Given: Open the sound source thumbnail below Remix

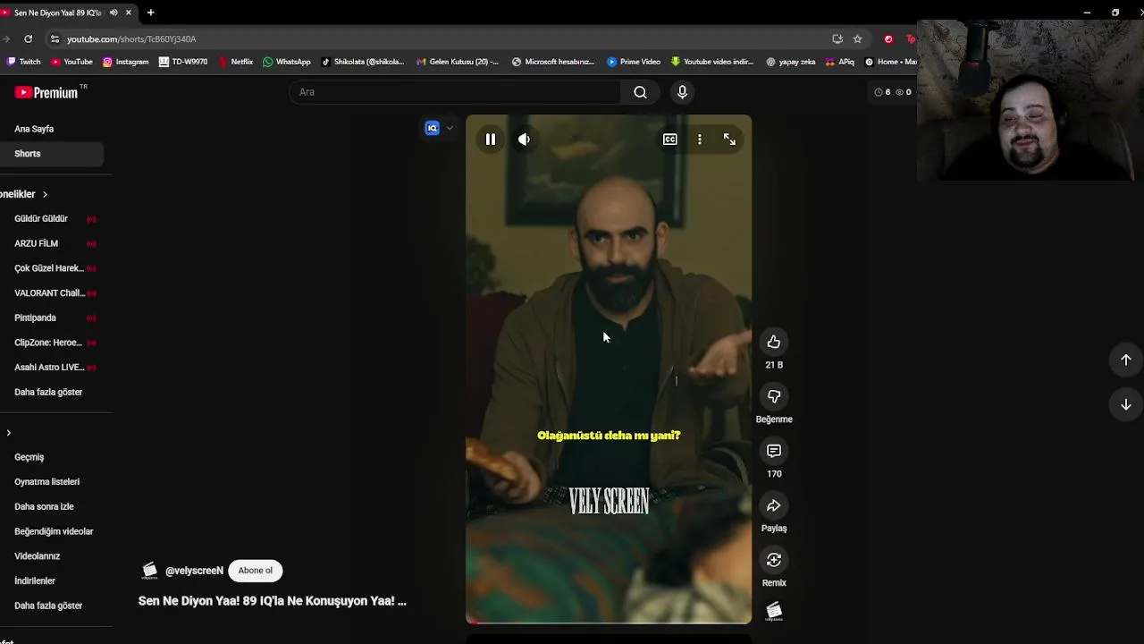Looking at the screenshot, I should [774, 612].
